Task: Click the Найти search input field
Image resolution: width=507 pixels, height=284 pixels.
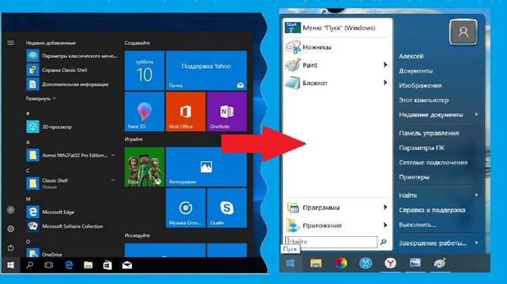Action: click(x=331, y=242)
